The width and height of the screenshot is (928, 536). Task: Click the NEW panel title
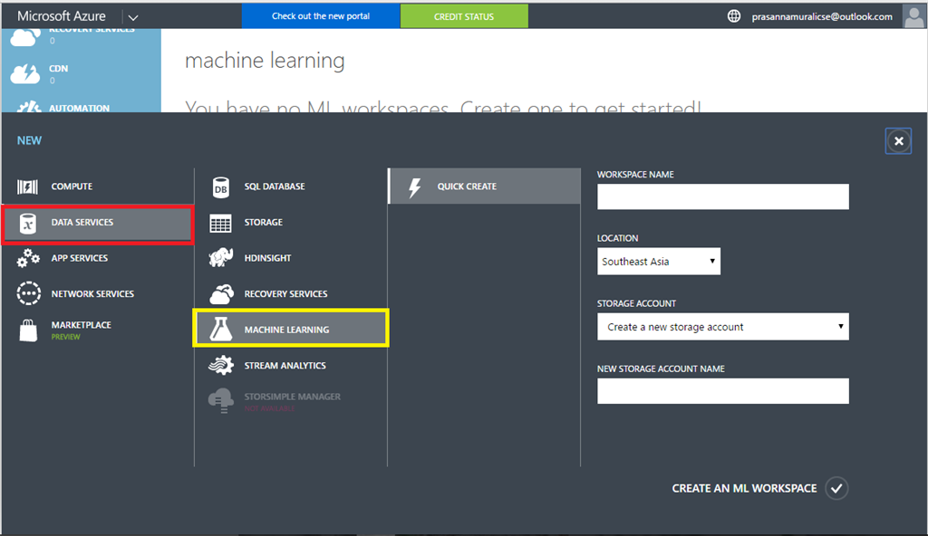(x=29, y=141)
